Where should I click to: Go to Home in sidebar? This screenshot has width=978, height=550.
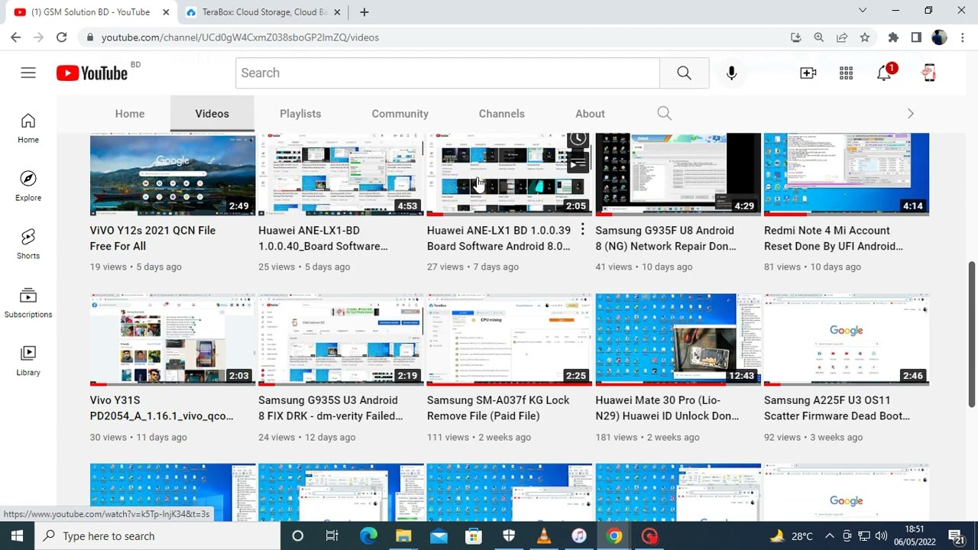[28, 128]
